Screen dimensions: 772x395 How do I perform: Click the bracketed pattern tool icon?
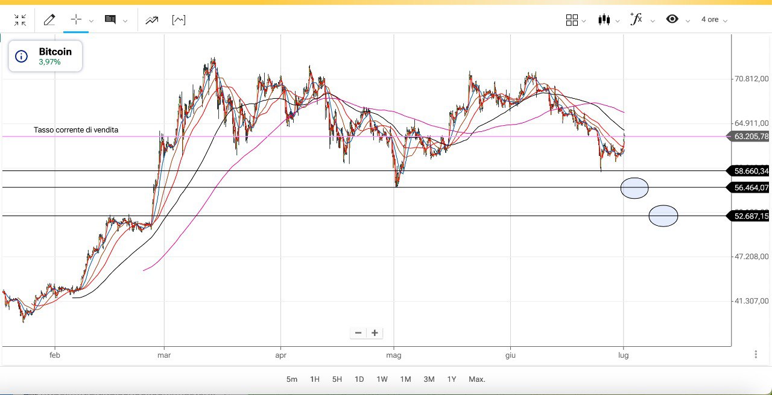pos(179,20)
